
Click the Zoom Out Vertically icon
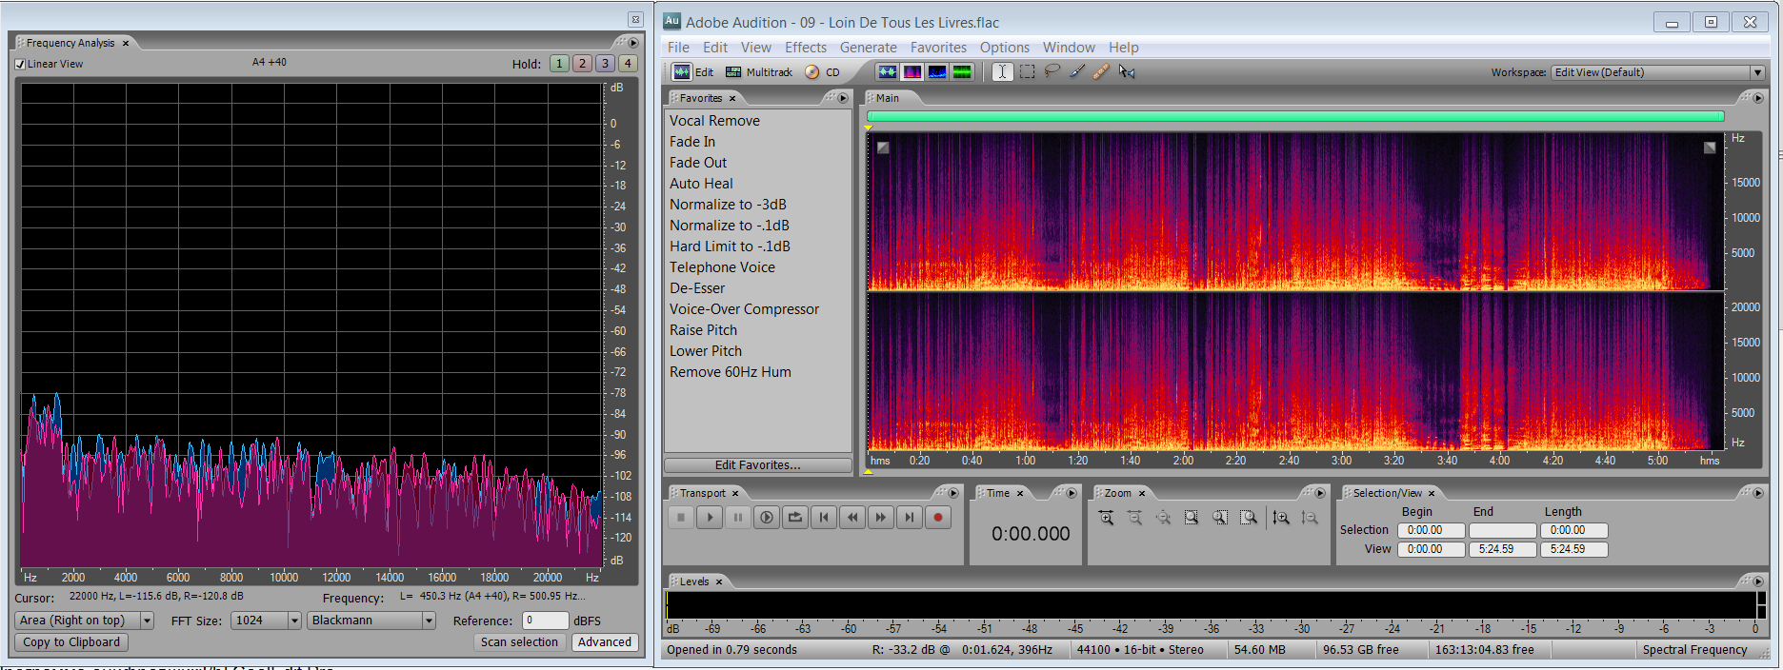(1310, 518)
